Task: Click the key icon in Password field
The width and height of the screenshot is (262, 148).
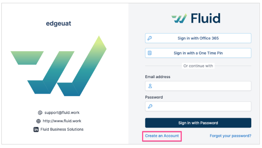Action: [x=150, y=106]
